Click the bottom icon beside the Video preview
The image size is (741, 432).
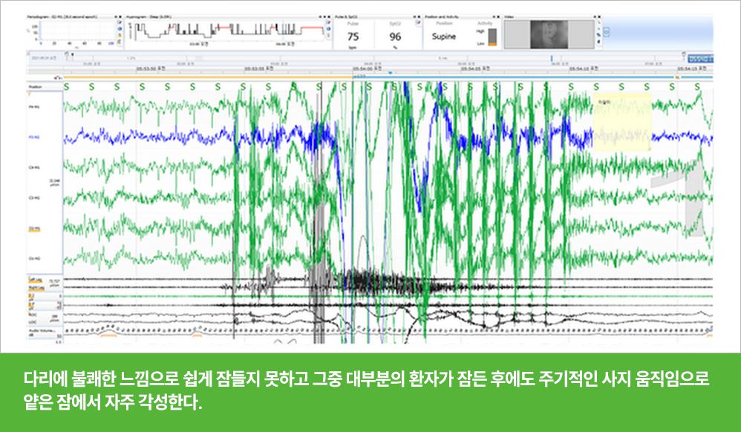[x=598, y=42]
